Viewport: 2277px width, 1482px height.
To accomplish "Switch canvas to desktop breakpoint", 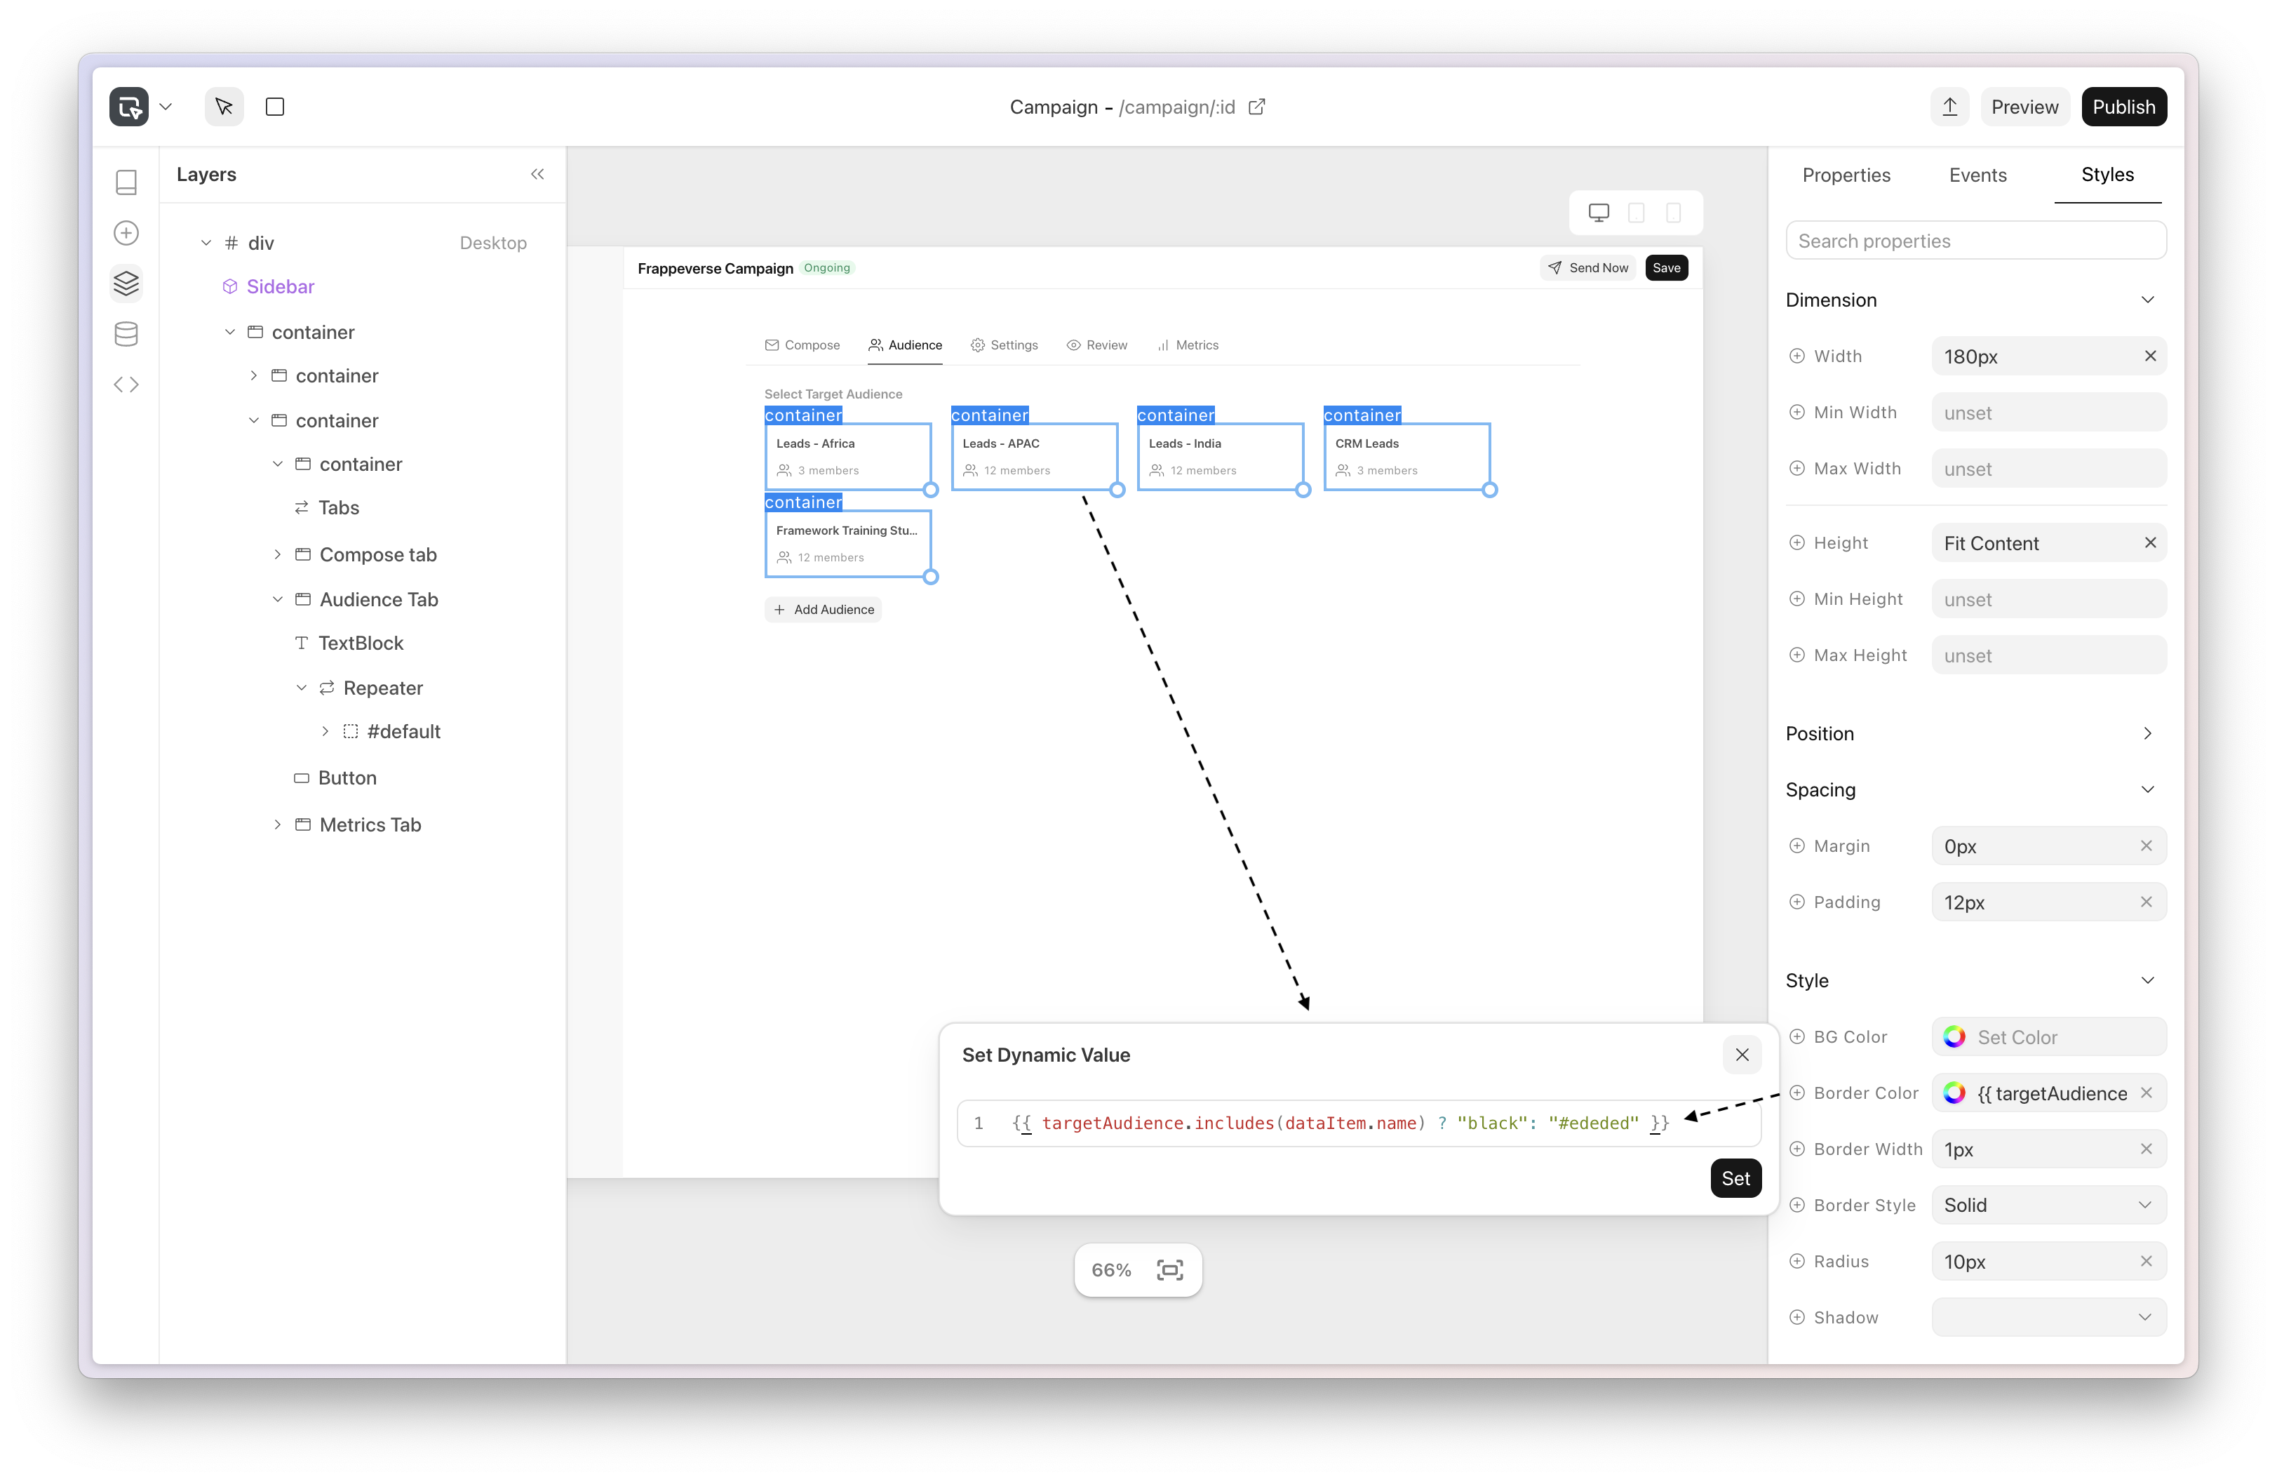I will [x=1599, y=213].
